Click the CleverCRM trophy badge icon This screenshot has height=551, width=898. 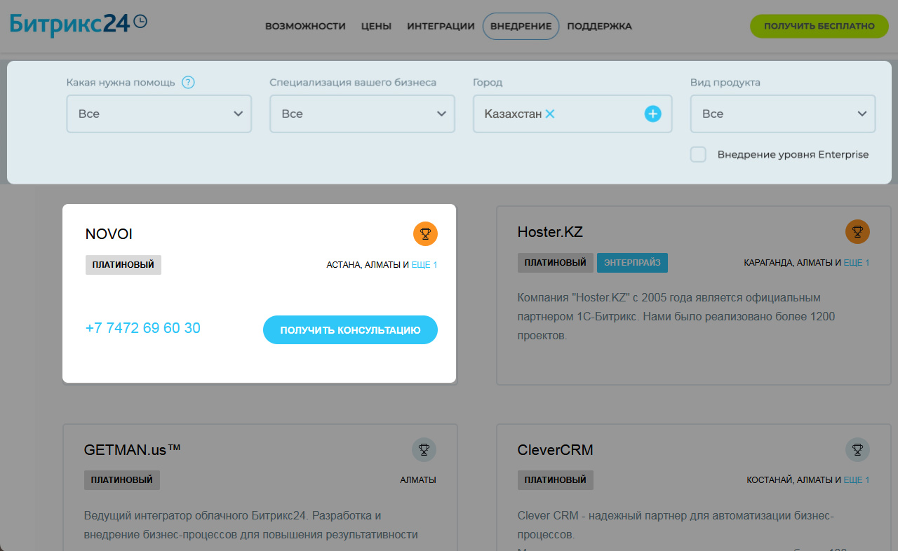point(857,449)
